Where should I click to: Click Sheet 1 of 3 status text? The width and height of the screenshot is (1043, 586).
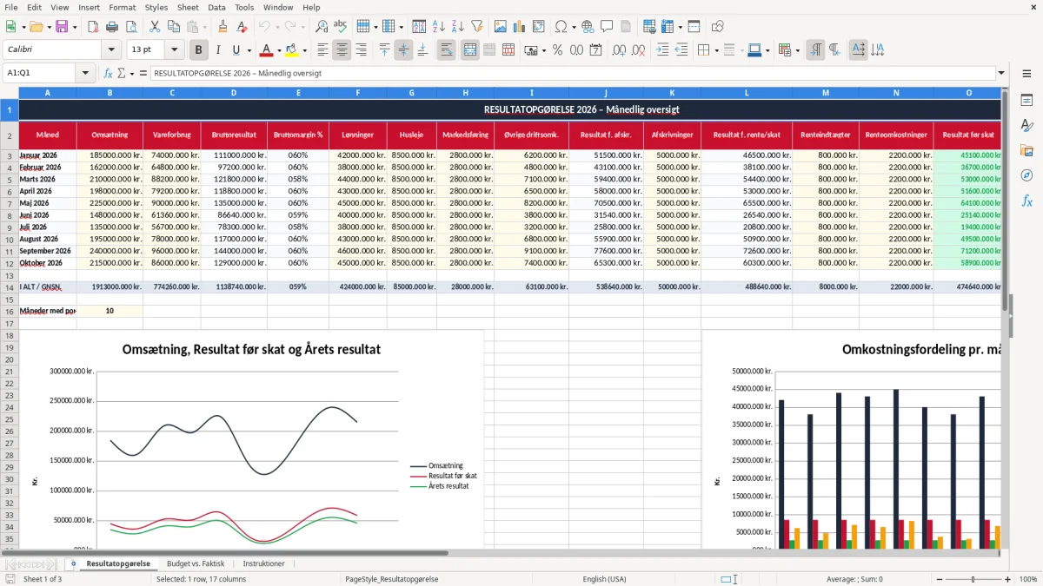click(x=43, y=579)
